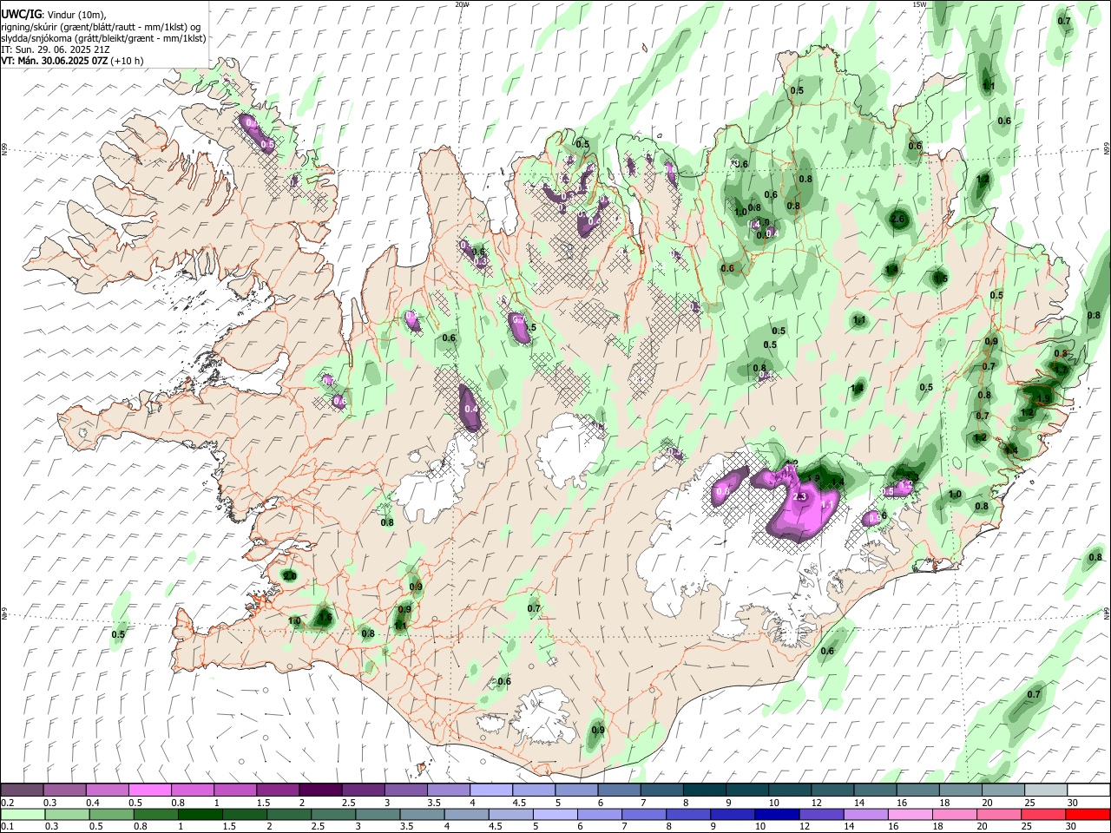Click the lavender 14 swatch in bottom legend row

point(866,814)
